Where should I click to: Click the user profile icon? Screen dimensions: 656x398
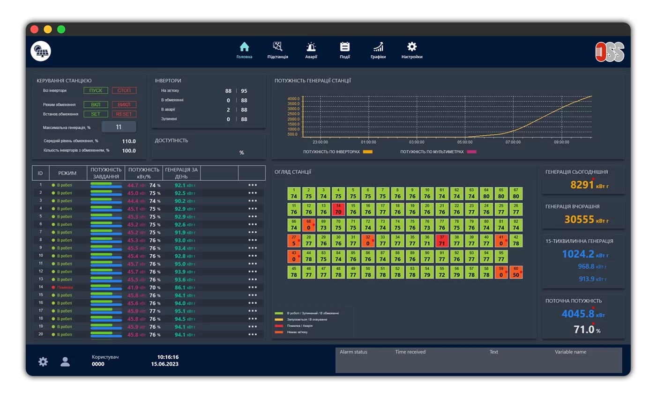click(x=65, y=361)
